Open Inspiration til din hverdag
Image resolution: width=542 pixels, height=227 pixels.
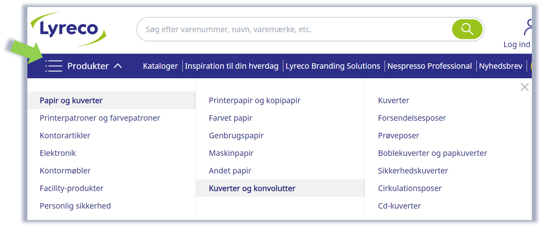coord(231,66)
